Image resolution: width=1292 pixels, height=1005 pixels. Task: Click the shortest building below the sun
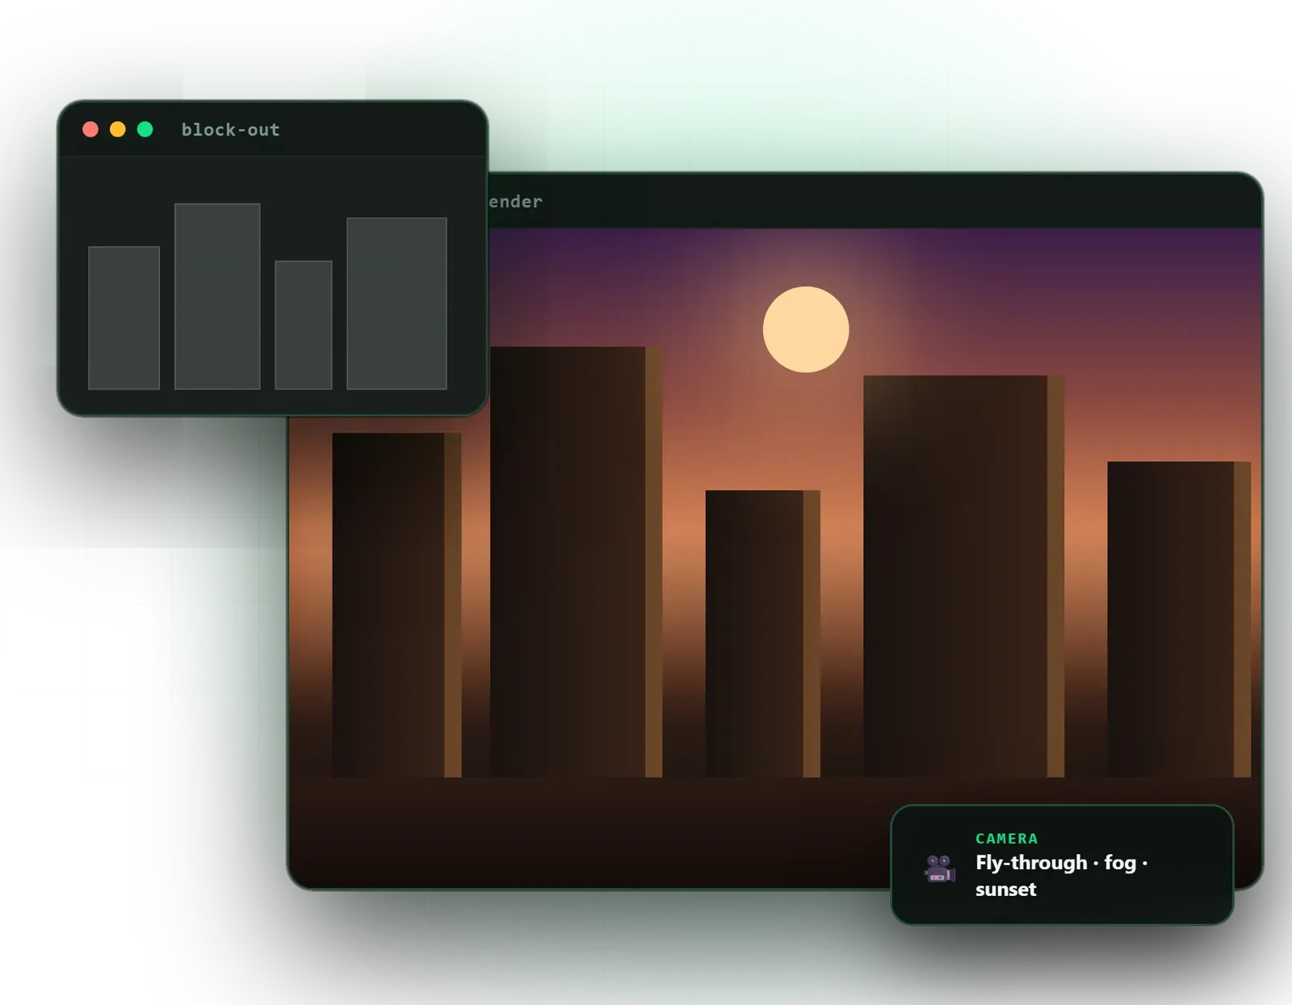coord(762,633)
